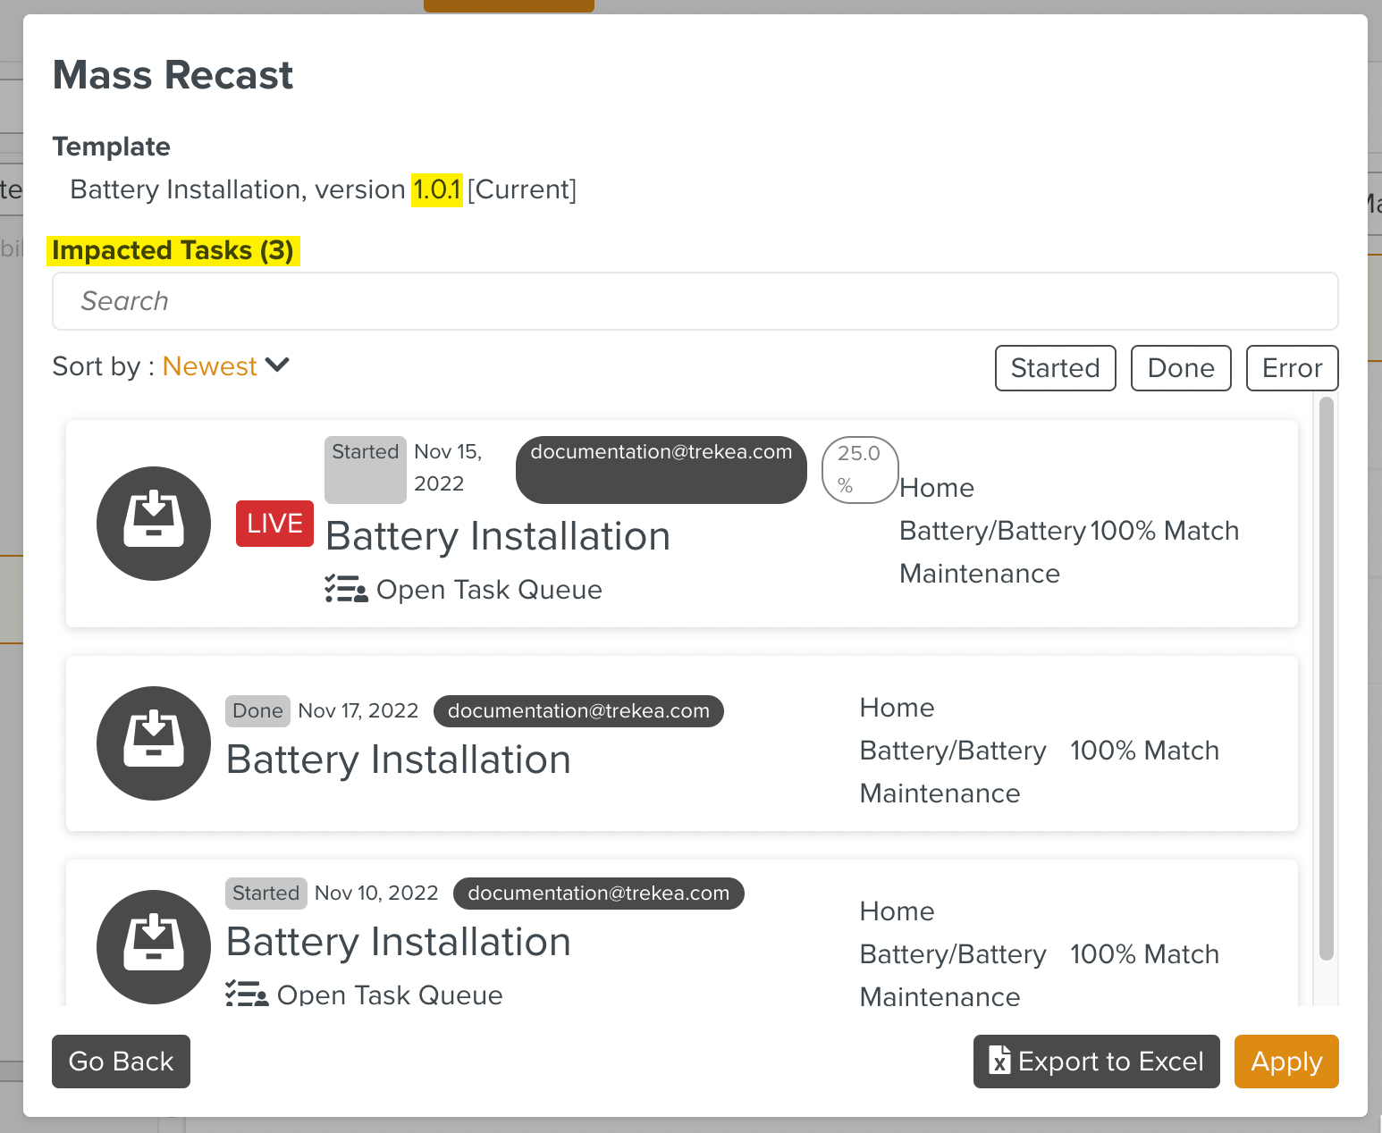This screenshot has height=1133, width=1382.
Task: Toggle the Error status filter
Action: (x=1292, y=368)
